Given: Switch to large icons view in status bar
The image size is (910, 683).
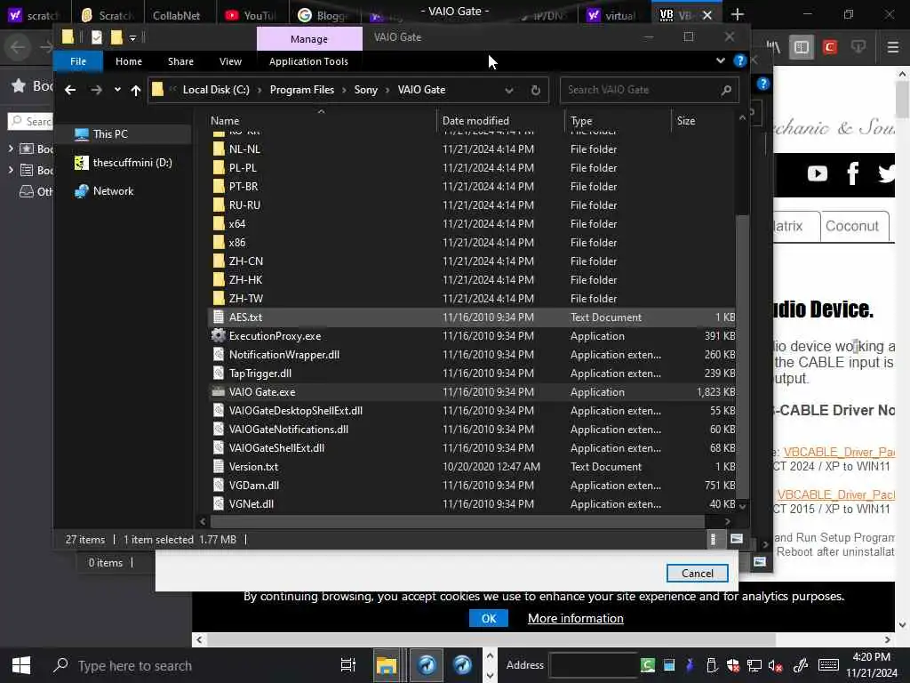Looking at the screenshot, I should pyautogui.click(x=737, y=540).
